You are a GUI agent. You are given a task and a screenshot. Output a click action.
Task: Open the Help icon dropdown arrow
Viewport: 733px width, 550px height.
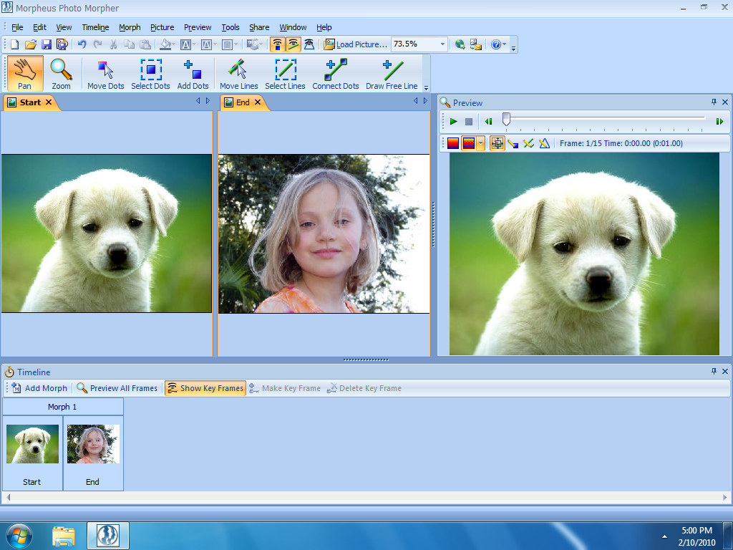[505, 44]
